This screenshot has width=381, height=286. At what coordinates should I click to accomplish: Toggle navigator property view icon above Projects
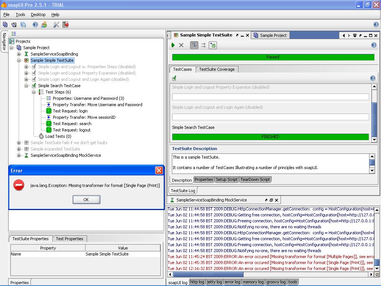tap(13, 34)
